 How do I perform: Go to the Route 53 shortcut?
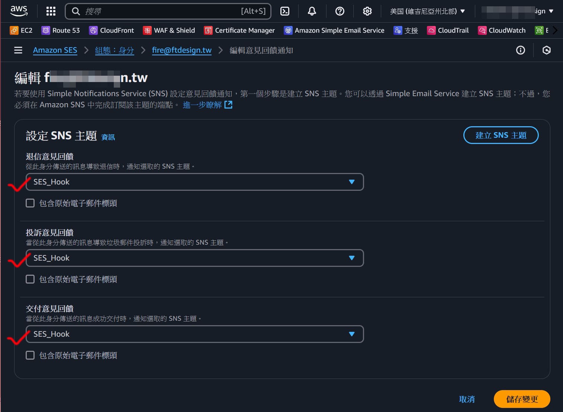(x=61, y=30)
